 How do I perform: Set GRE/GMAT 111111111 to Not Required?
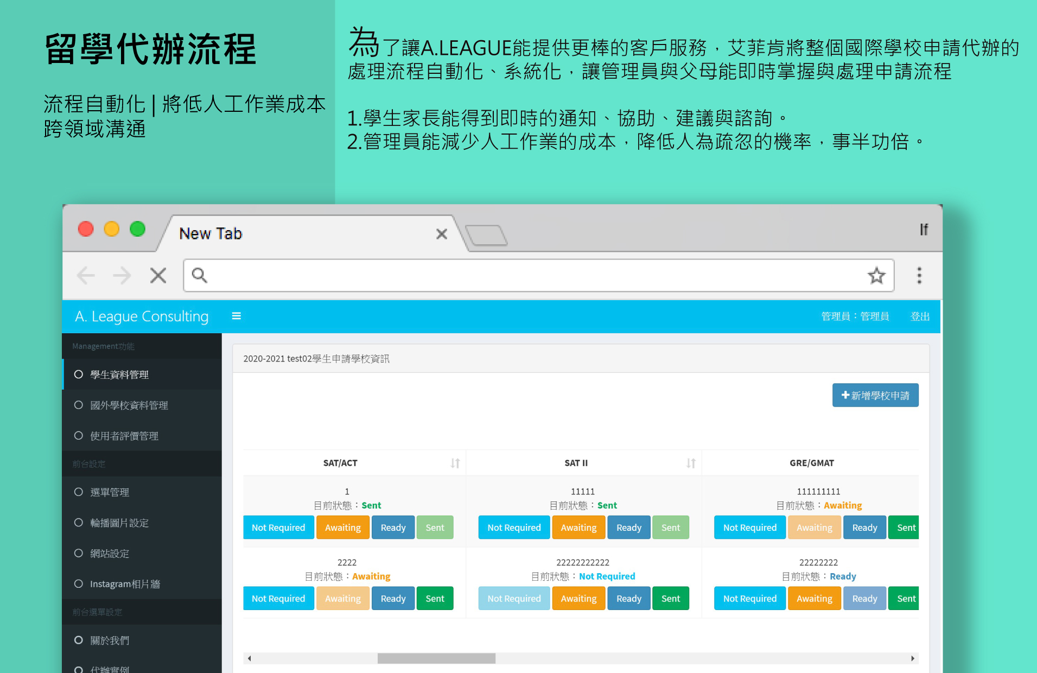tap(749, 528)
